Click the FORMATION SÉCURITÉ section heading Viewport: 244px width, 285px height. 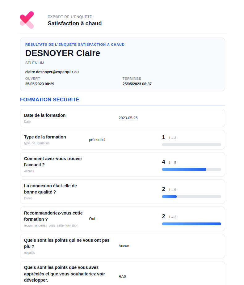(50, 100)
